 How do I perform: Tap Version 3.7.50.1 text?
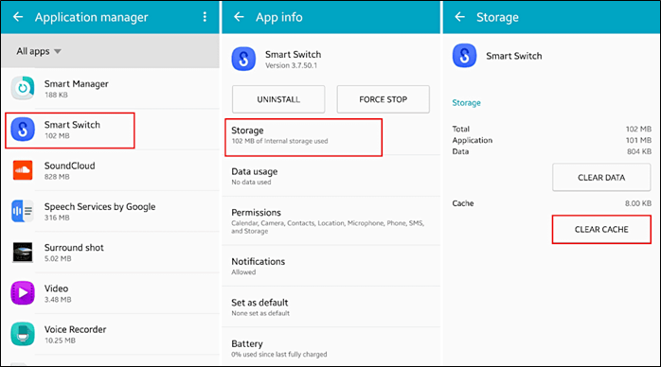[x=292, y=65]
